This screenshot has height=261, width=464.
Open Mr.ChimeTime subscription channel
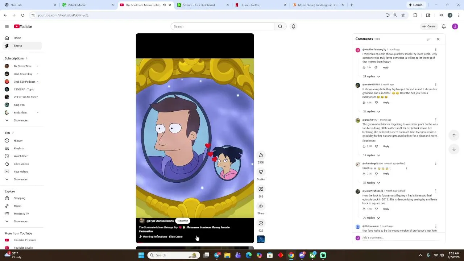point(22,66)
